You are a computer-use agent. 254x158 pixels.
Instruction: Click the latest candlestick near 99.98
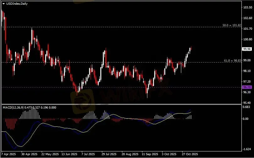point(190,48)
